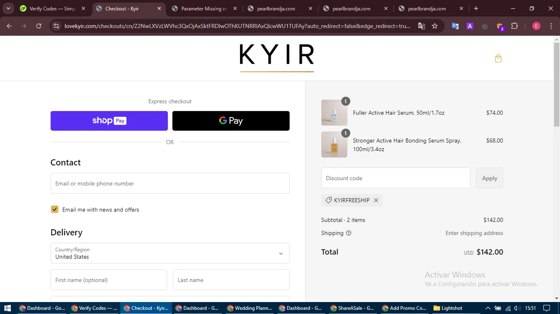Switch to the first pearlbrandja.com tab
Screen dimensions: 560x314
click(280, 9)
